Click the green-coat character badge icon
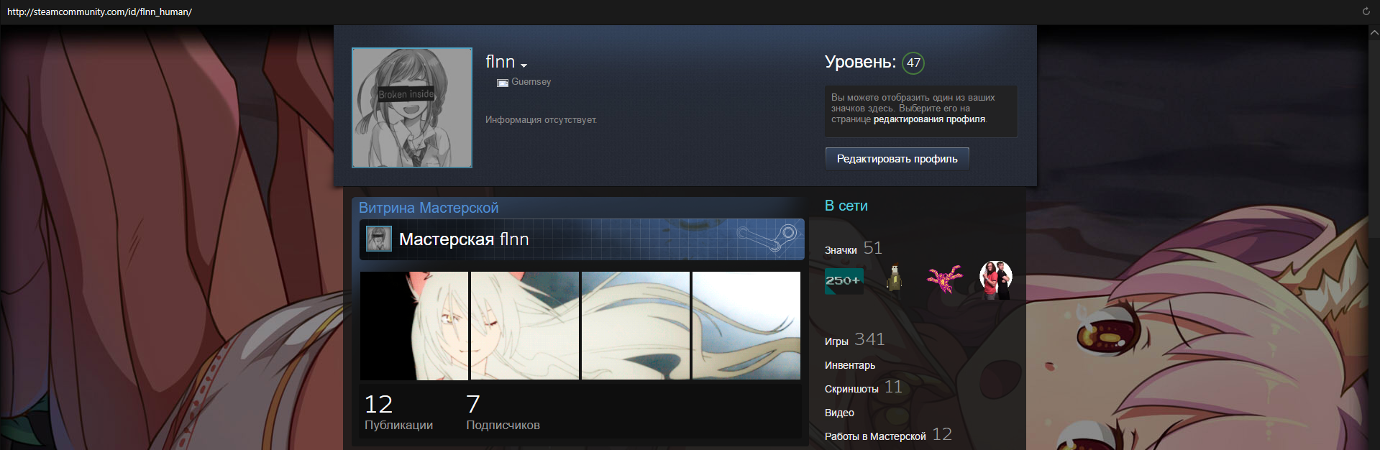1380x450 pixels. [x=894, y=277]
